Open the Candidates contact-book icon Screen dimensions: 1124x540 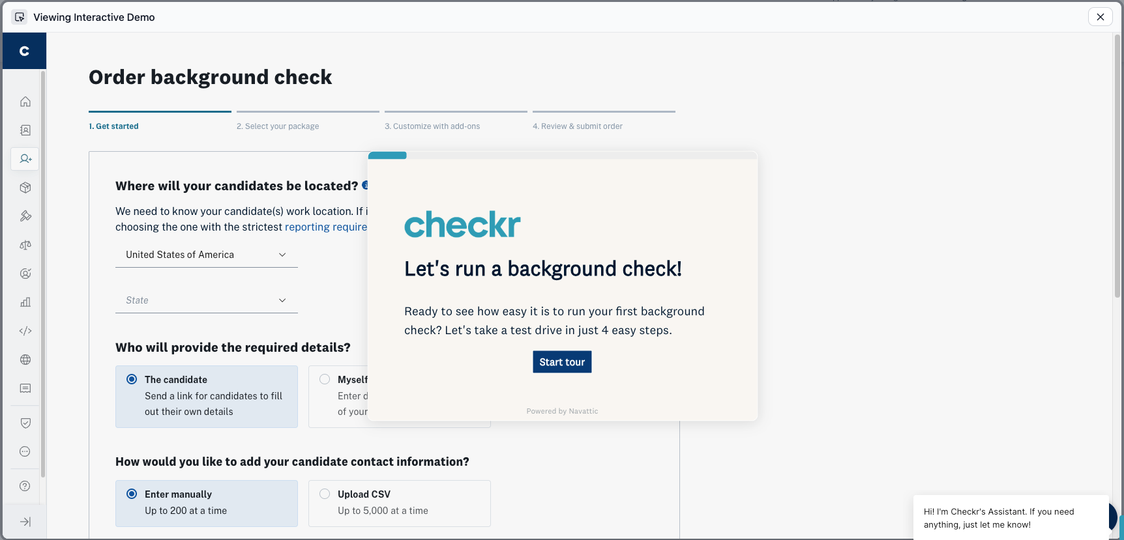[x=25, y=130]
